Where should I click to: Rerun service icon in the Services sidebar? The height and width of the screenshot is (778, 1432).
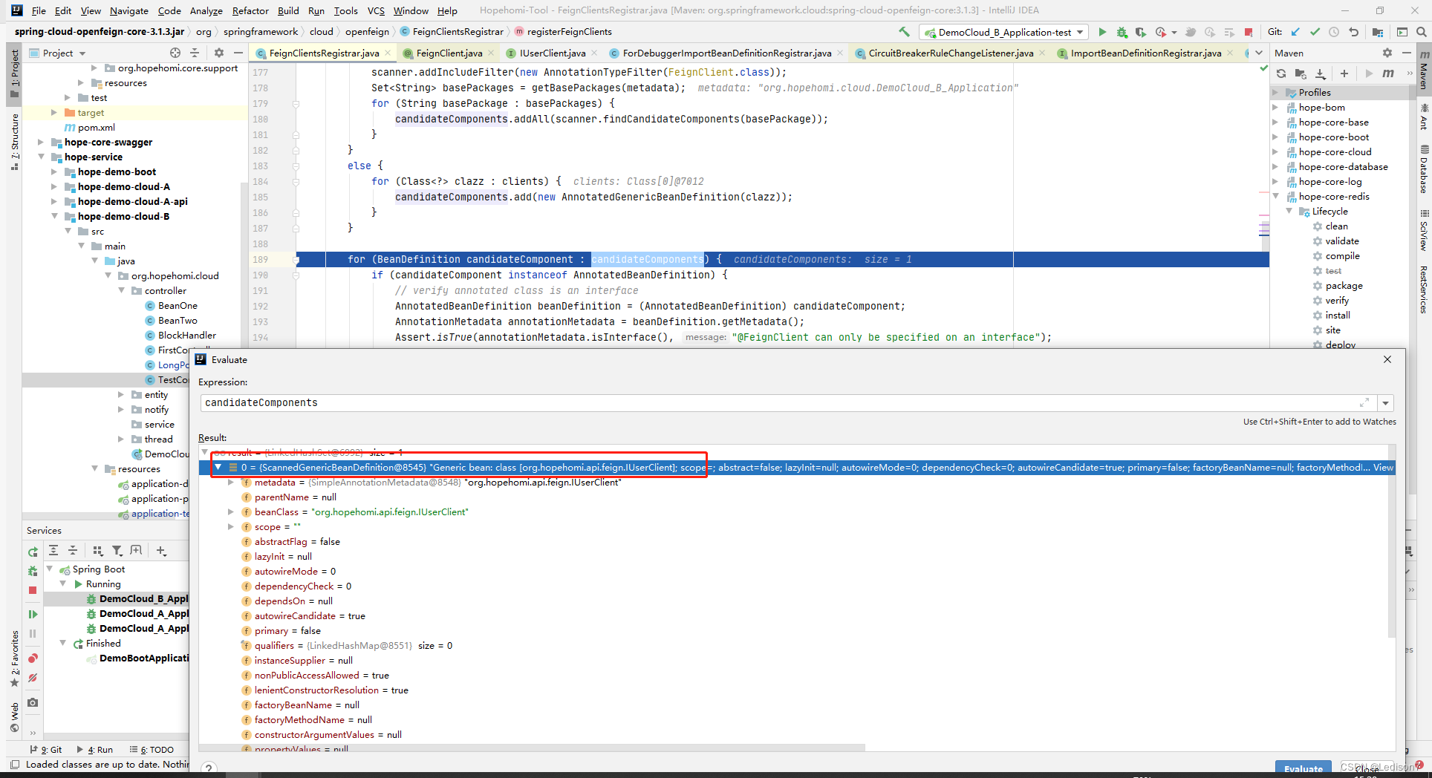tap(33, 552)
